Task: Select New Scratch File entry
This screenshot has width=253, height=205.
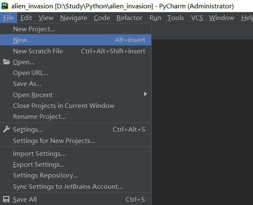Action: [38, 51]
